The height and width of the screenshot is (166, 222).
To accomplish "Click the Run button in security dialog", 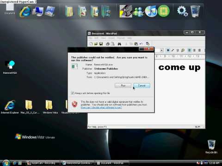I will 123,86.
